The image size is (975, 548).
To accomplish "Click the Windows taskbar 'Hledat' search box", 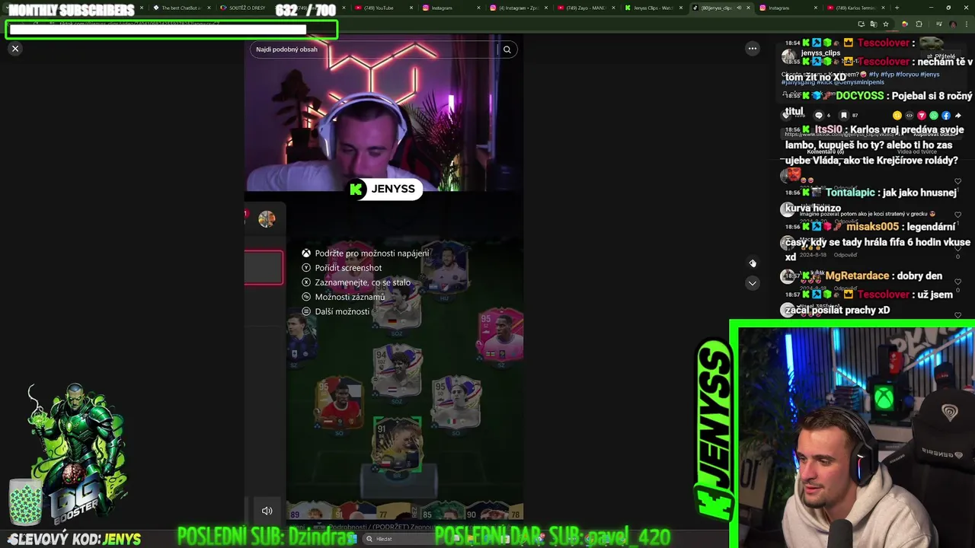I will (x=404, y=539).
